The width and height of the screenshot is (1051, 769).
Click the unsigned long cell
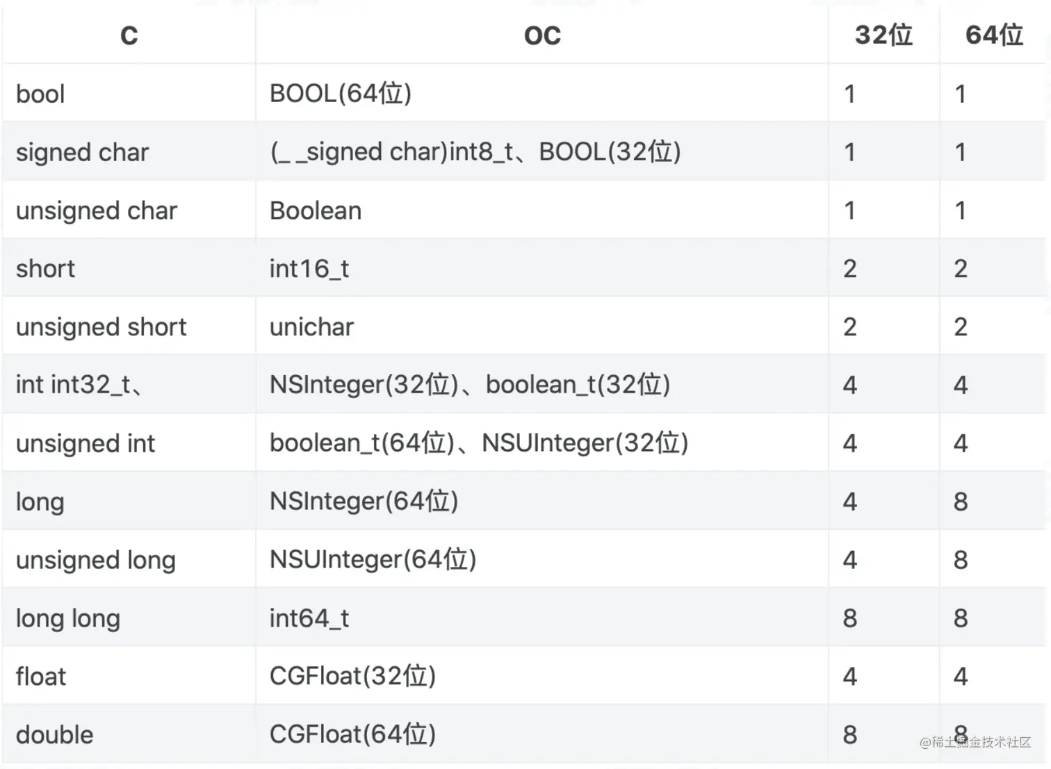129,559
